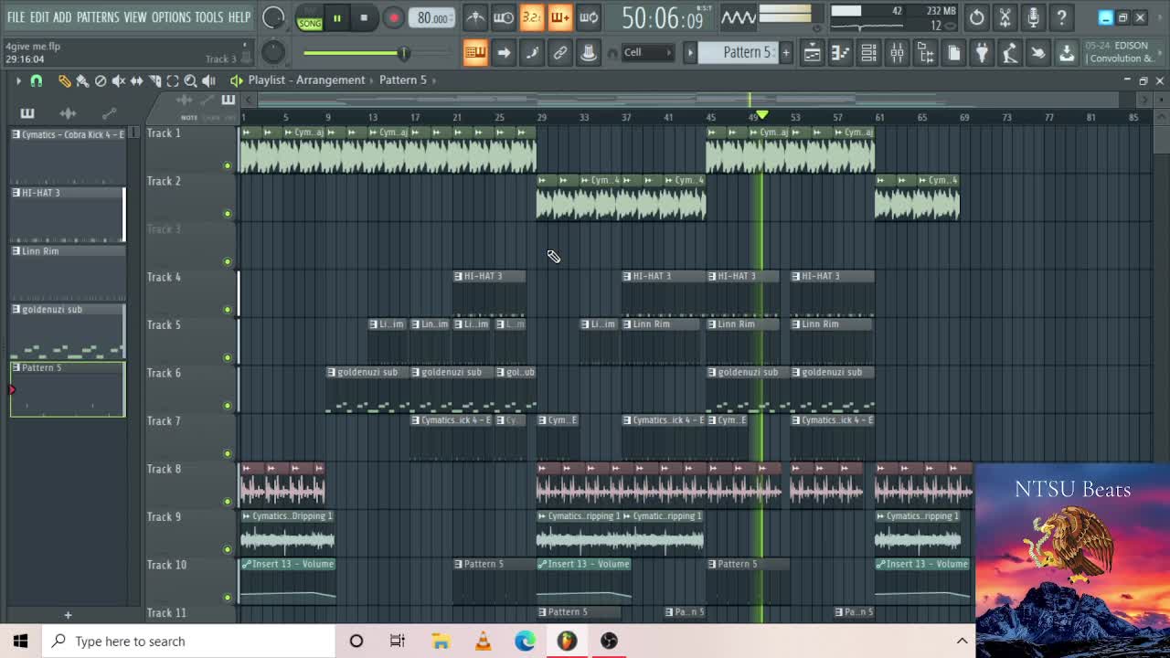Open the FILE menu
Viewport: 1170px width, 658px height.
(x=16, y=17)
